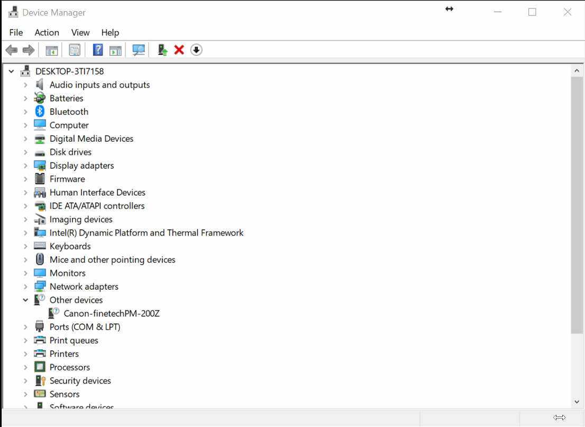The width and height of the screenshot is (585, 427).
Task: Click Show/Hide Console Tree toolbar icon
Action: [52, 50]
